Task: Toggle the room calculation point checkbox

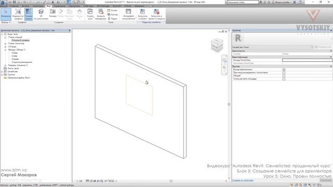Action: click(x=284, y=79)
